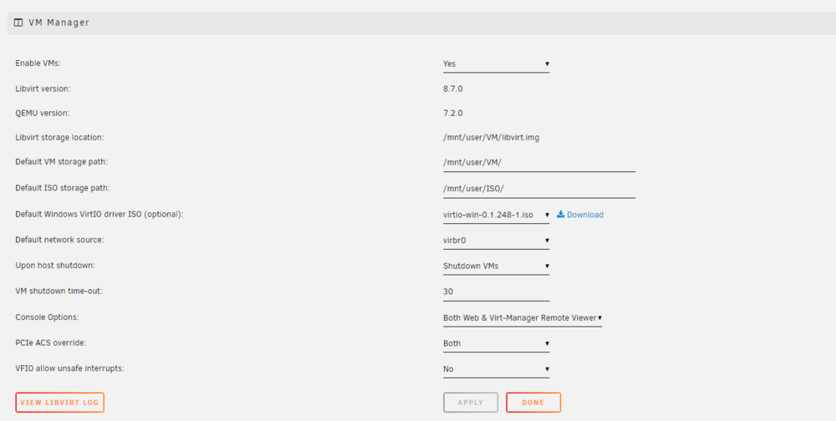Click the VM Manager heading text

point(59,23)
